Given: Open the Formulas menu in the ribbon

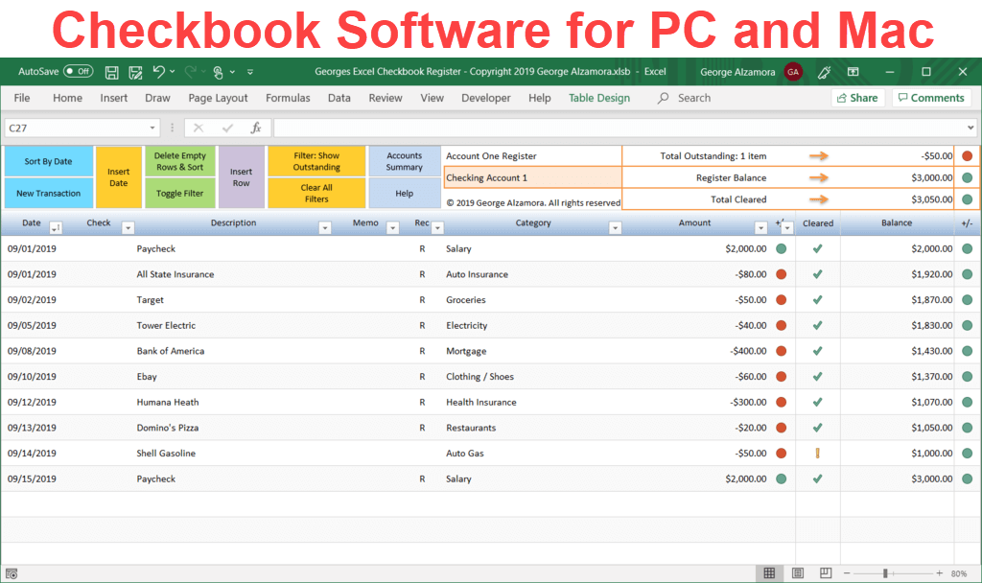Looking at the screenshot, I should click(x=288, y=97).
